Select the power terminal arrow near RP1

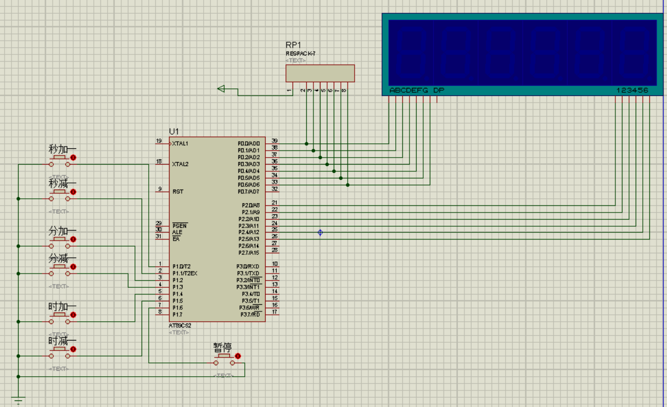click(x=221, y=88)
